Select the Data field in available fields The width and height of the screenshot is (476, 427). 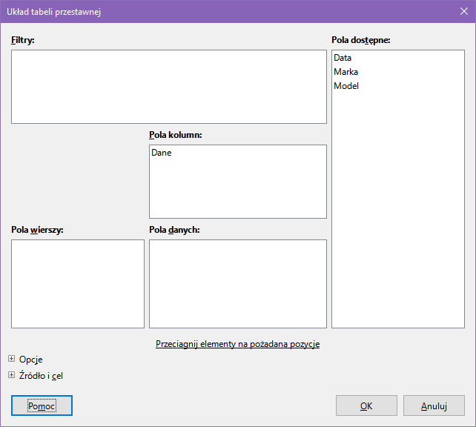(343, 58)
